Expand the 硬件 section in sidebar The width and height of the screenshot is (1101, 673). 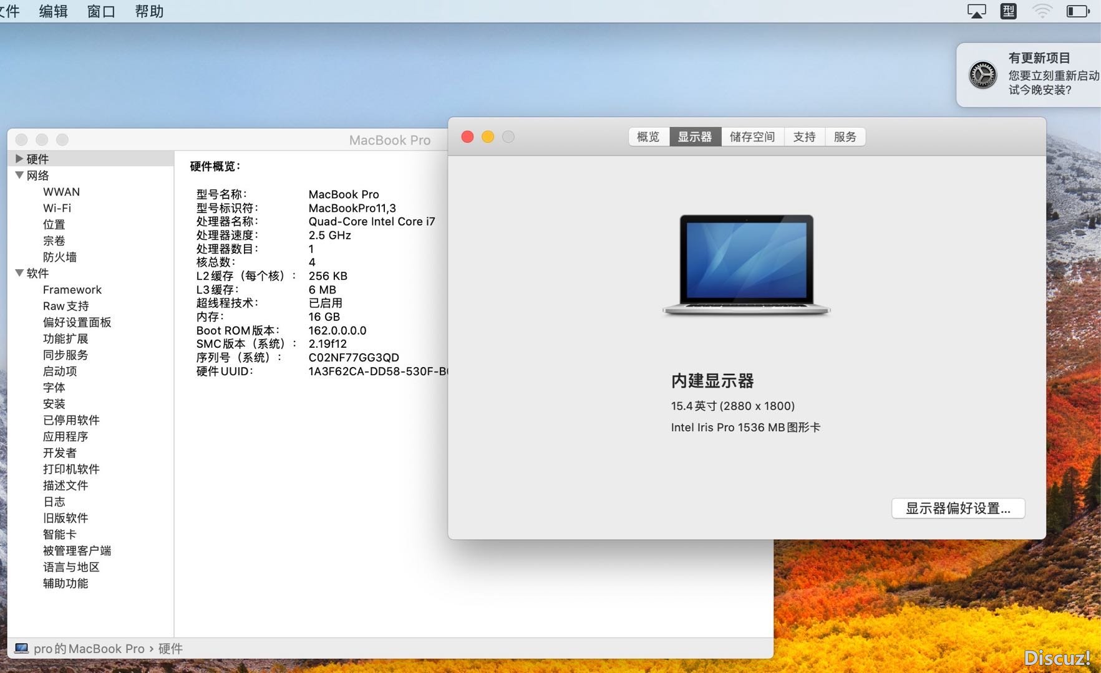tap(19, 159)
